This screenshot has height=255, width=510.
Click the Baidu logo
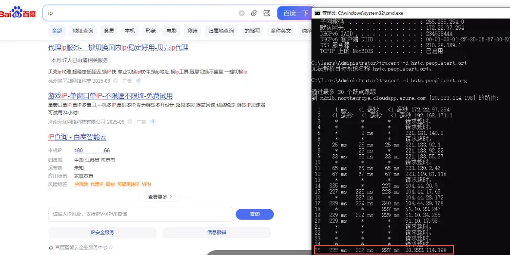pyautogui.click(x=18, y=13)
